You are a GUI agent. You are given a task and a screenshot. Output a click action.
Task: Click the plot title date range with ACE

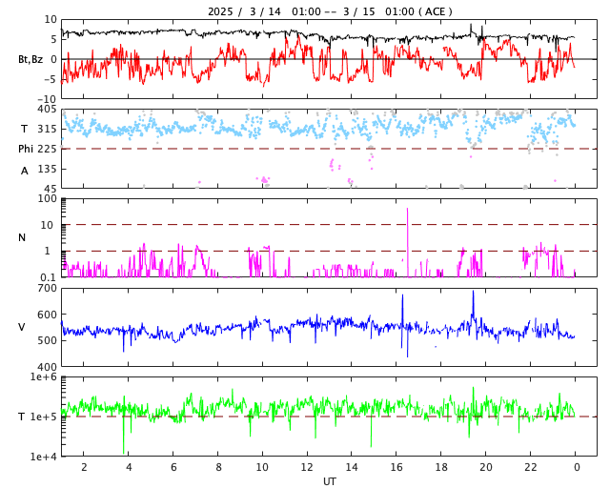330,11
